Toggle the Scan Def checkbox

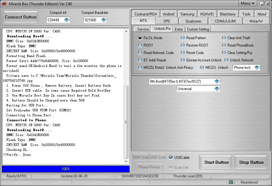(x=171, y=167)
